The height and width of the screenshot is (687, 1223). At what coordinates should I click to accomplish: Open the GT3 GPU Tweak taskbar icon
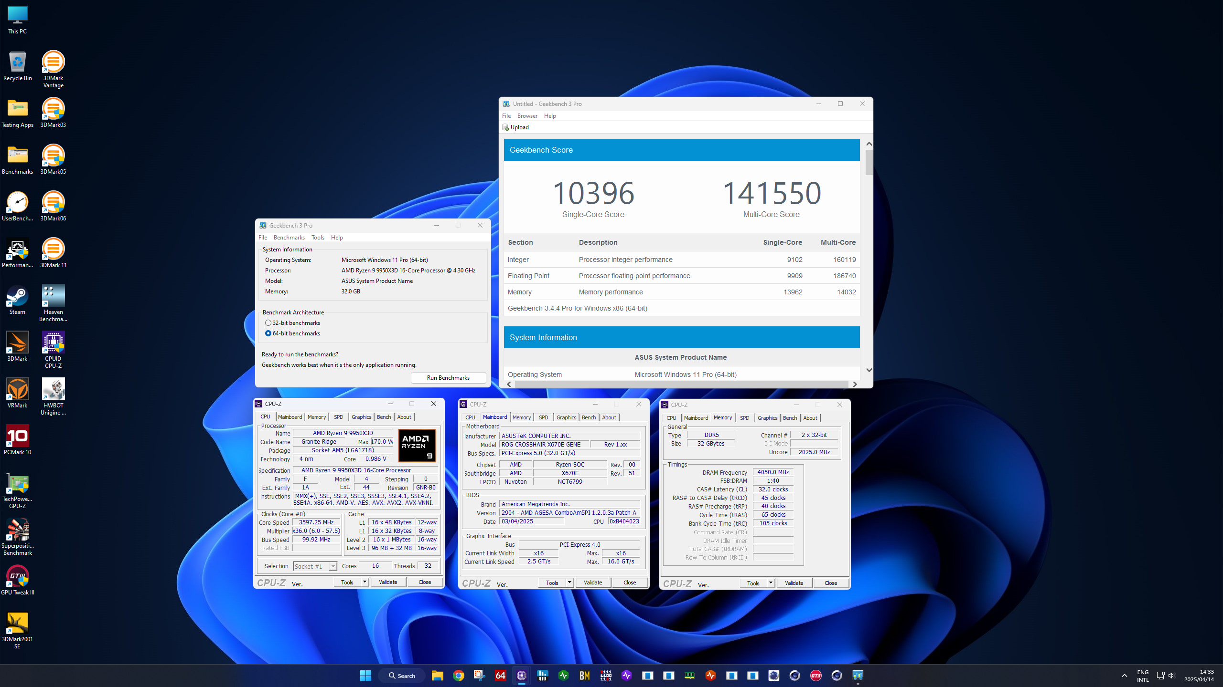pyautogui.click(x=816, y=676)
